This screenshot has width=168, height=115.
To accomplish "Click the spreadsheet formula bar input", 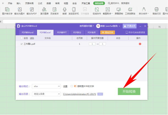I will (85, 22).
